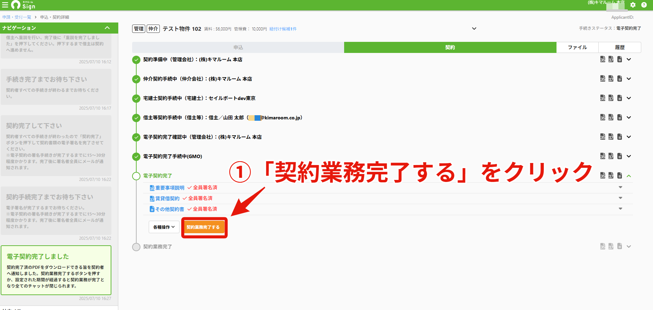Open other-document icon in 仲介契約手続中 row
The width and height of the screenshot is (653, 310).
tap(620, 79)
